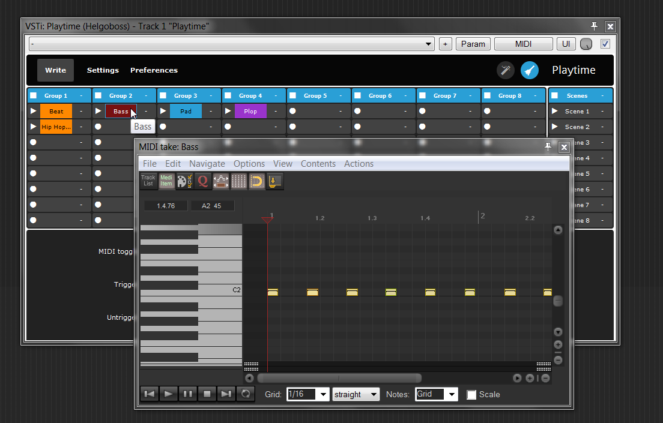Click the skip-to-end transport button
The image size is (663, 423).
[x=226, y=394]
